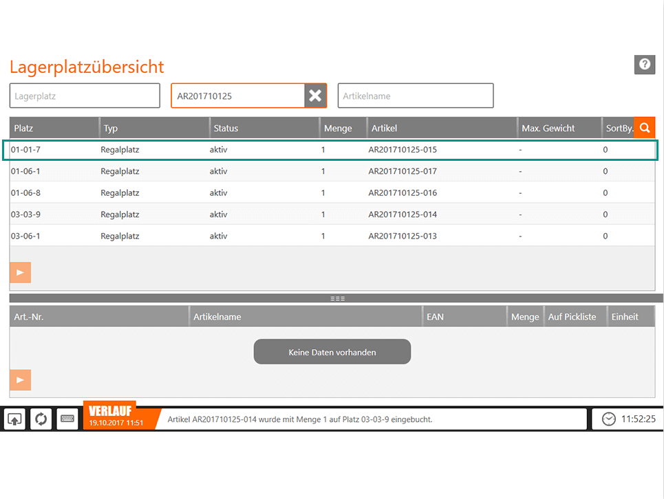Viewport: 664px width, 499px height.
Task: Focus the Lagerplatz input field
Action: click(x=85, y=96)
